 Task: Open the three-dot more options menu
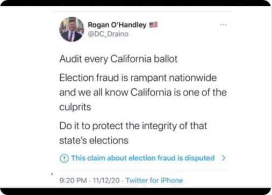click(x=224, y=25)
